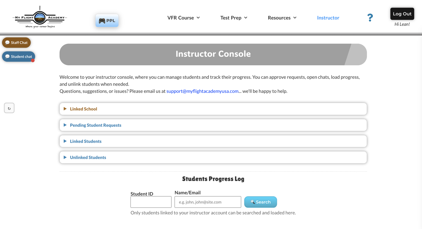Screen dimensions: 422x229
Task: Expand the Linked Students section
Action: click(85, 141)
